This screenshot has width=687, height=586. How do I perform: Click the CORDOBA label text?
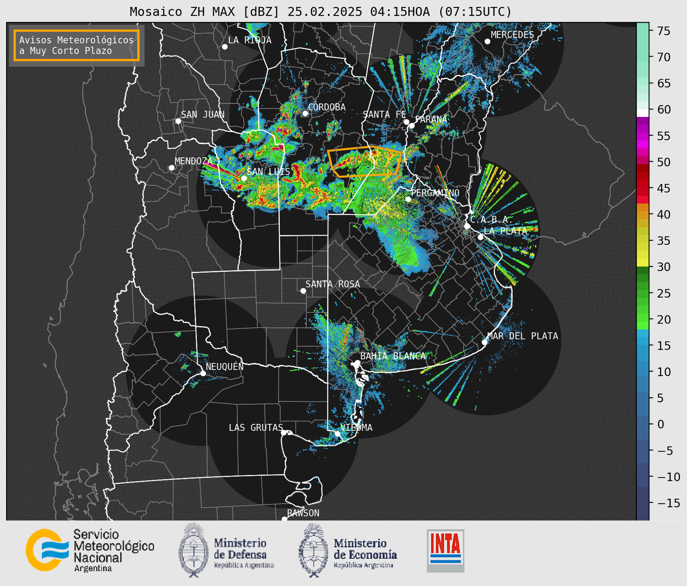[x=327, y=107]
